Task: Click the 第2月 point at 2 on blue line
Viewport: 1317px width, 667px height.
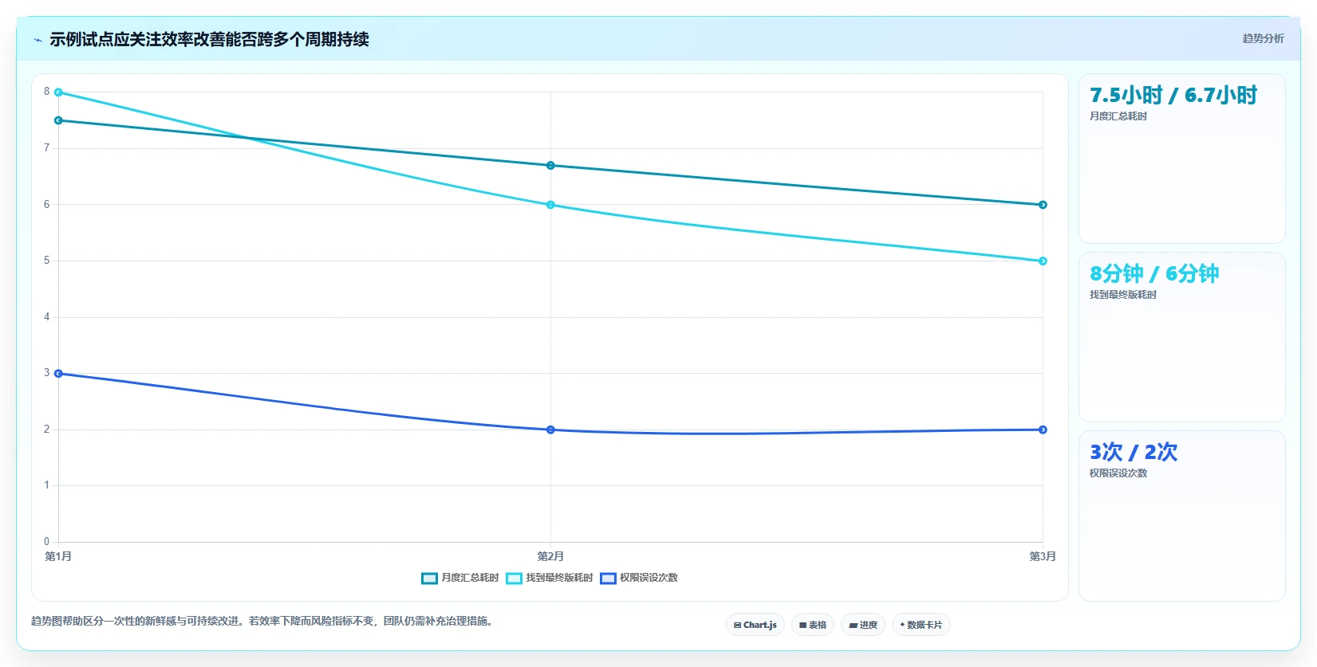Action: (550, 430)
